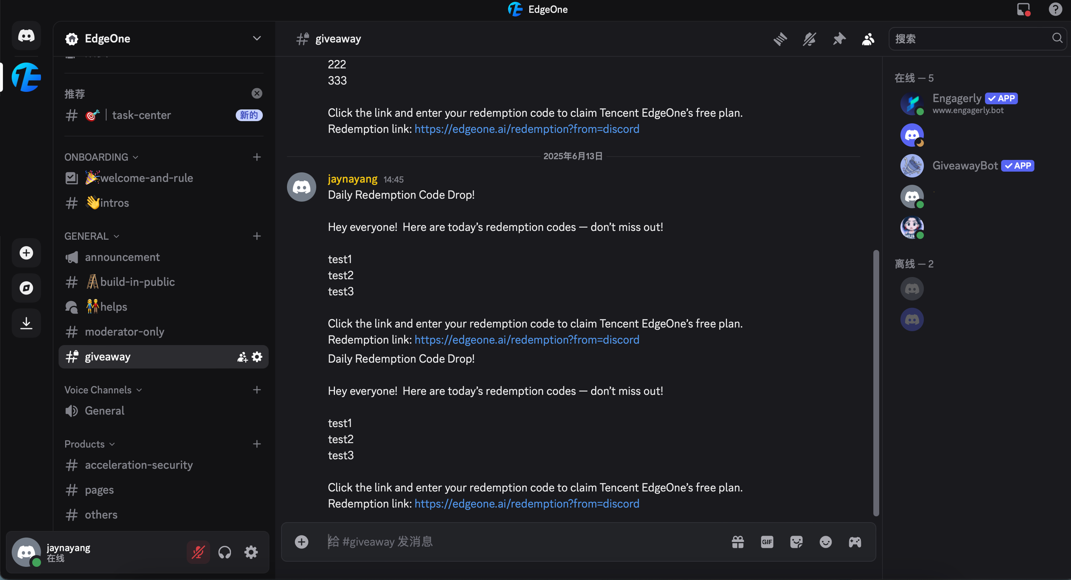Screen dimensions: 1071x580
Task: Open redemption link below first test3
Action: pos(527,340)
